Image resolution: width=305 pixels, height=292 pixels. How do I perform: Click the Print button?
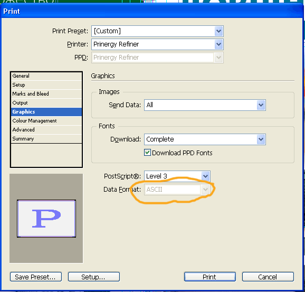210,277
